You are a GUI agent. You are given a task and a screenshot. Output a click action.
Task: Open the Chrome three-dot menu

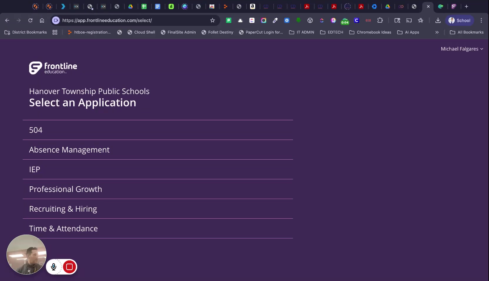[x=481, y=20]
